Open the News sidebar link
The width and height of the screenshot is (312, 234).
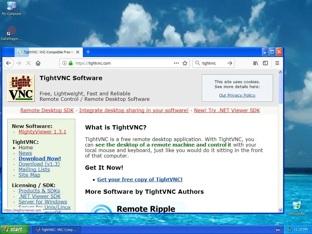[x=25, y=153]
